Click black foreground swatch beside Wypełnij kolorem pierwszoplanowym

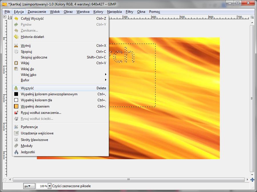click(x=16, y=94)
